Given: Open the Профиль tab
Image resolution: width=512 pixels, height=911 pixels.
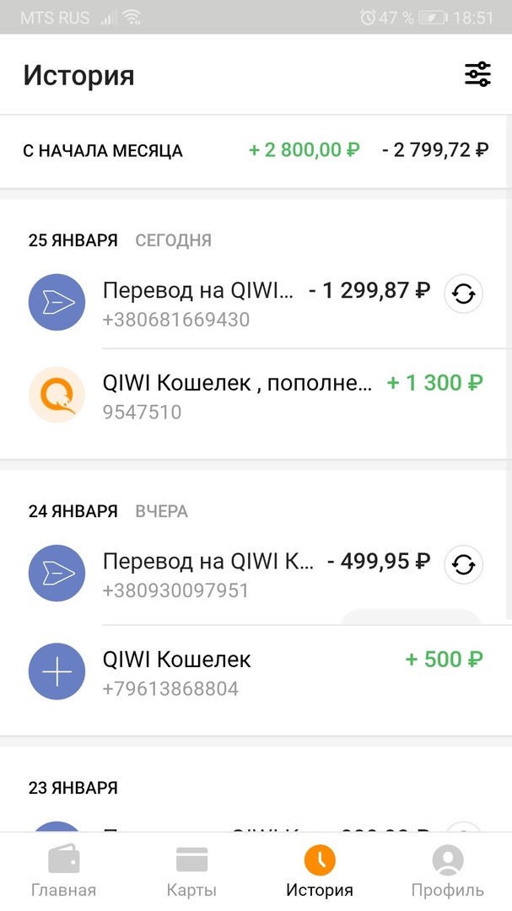Looking at the screenshot, I should (x=448, y=872).
